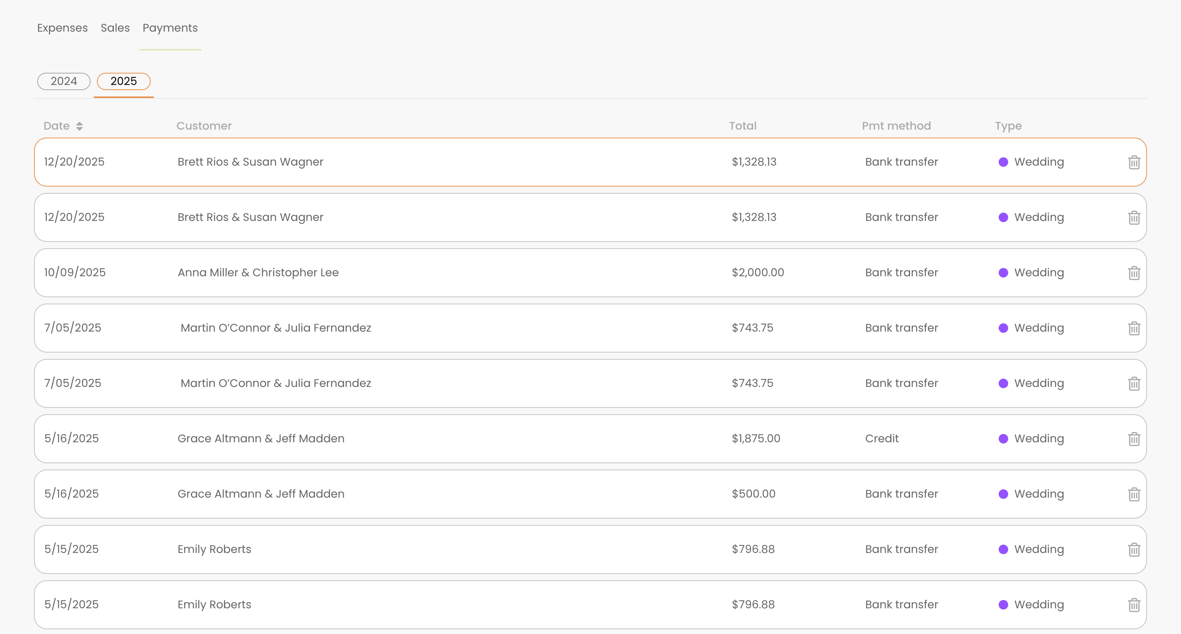Select the $1,875.00 total
Image resolution: width=1181 pixels, height=634 pixels.
pyautogui.click(x=756, y=438)
